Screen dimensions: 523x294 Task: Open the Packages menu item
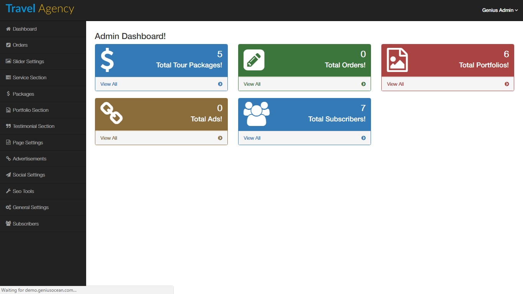8,94
